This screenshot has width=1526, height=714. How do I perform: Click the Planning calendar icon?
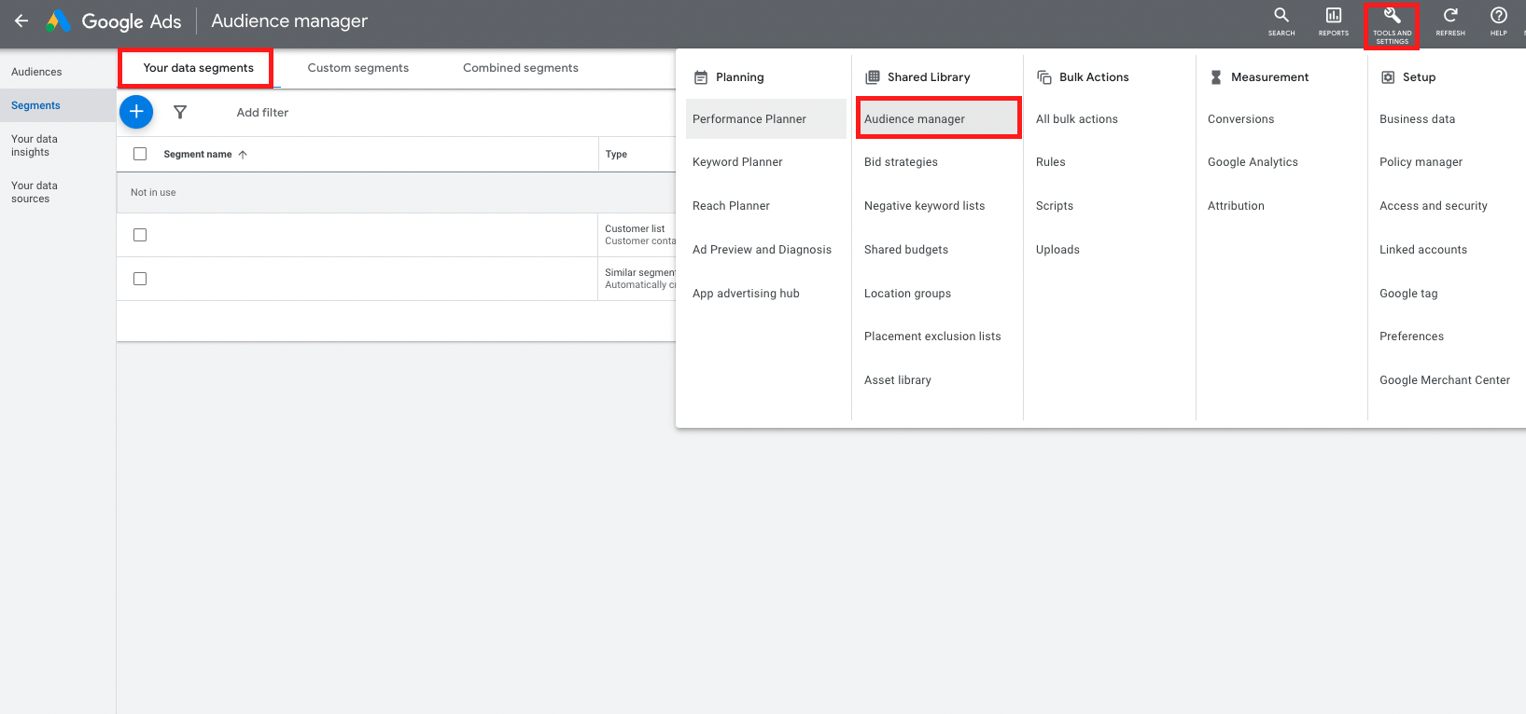(701, 77)
